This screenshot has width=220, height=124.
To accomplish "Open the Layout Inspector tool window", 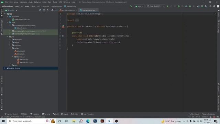I will click(209, 114).
